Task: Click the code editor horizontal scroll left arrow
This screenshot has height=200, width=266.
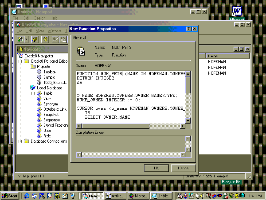Action: 79,126
